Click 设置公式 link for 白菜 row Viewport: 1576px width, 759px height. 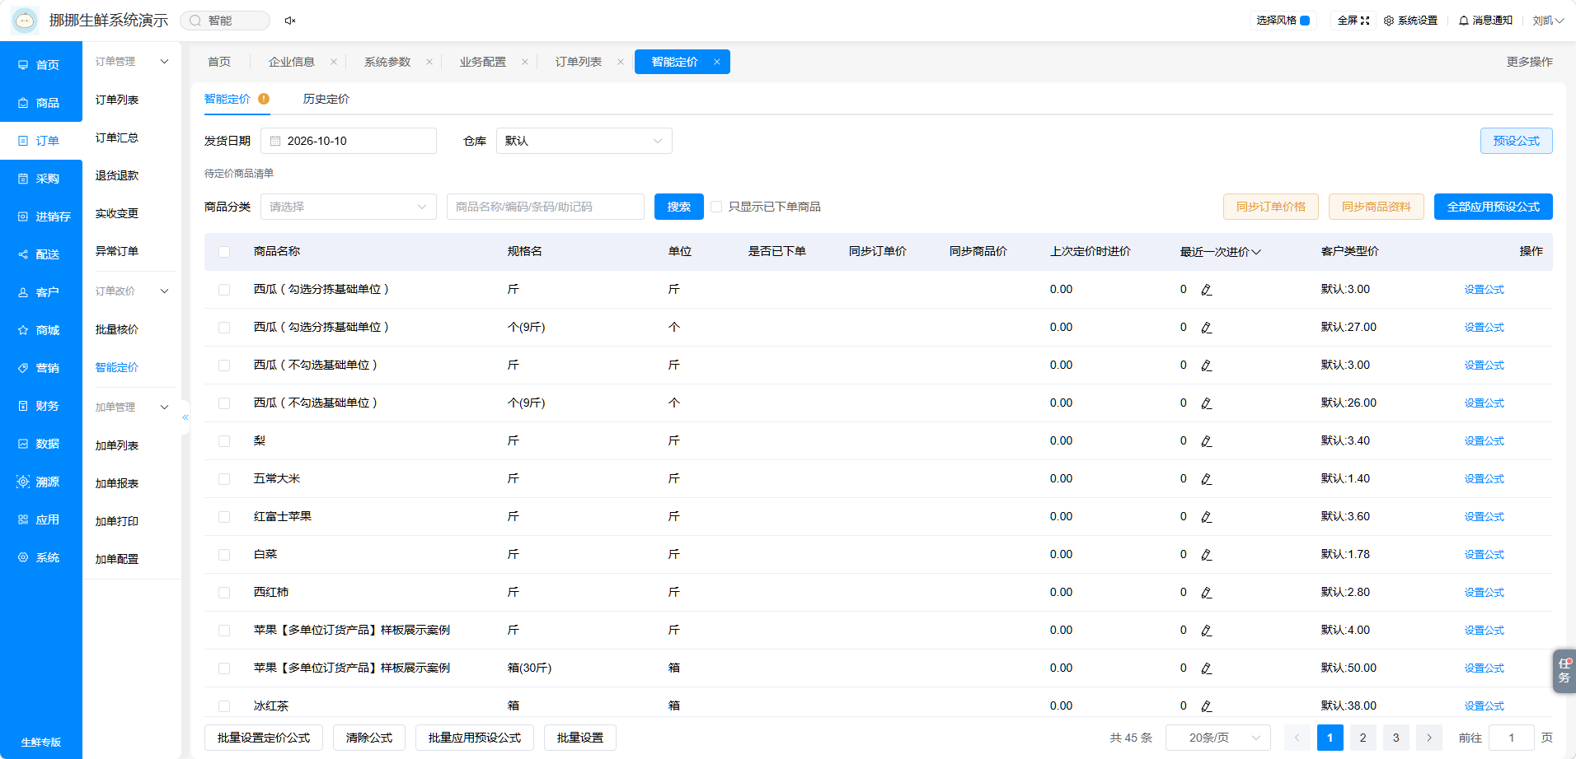[x=1484, y=555]
